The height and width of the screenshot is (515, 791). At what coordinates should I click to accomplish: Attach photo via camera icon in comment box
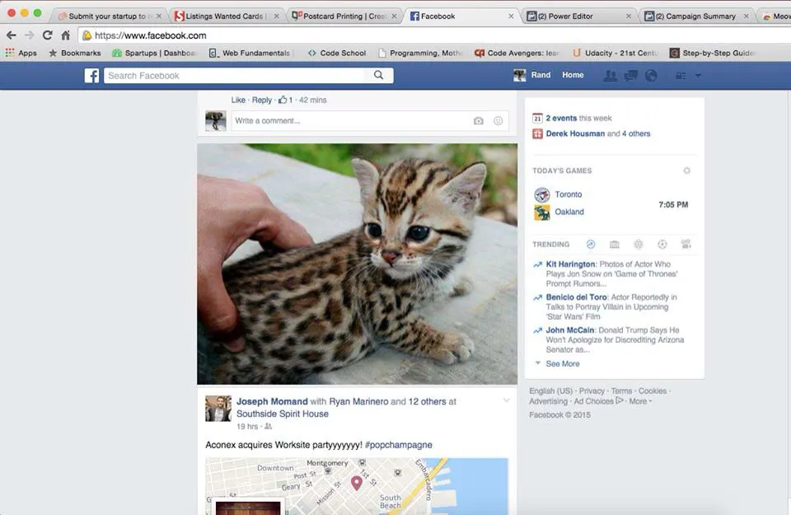pyautogui.click(x=478, y=121)
